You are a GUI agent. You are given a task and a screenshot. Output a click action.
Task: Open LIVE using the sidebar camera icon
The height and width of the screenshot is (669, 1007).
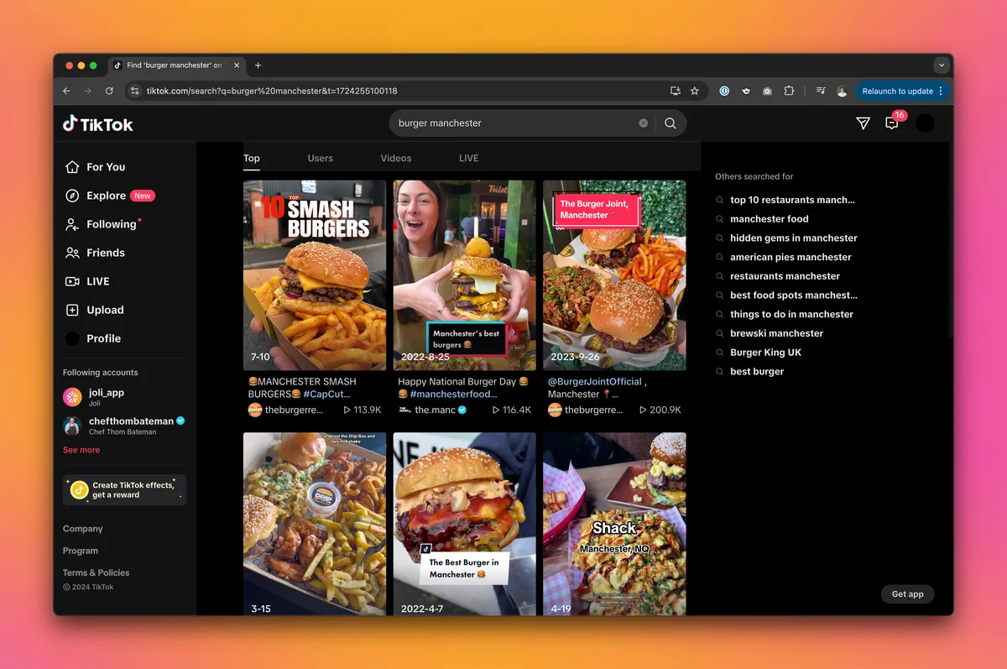point(73,281)
